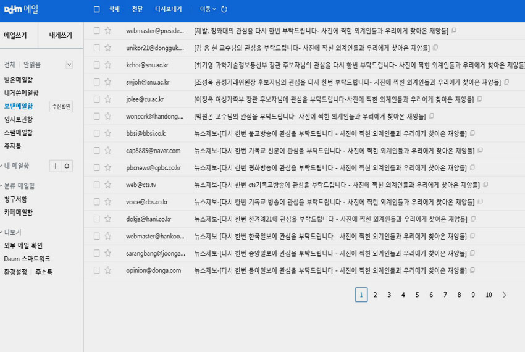This screenshot has height=352, width=525.
Task: Click the Daum 메일 logo
Action: pos(21,9)
